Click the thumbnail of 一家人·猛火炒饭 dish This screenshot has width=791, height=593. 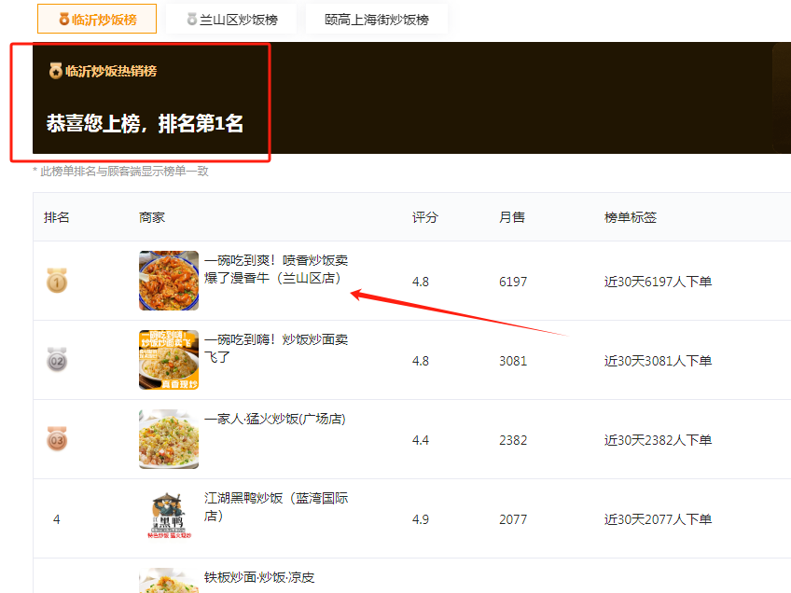point(169,440)
